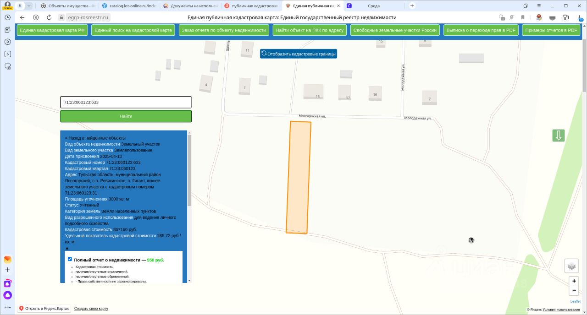Image resolution: width=587 pixels, height=315 pixels.
Task: Switch to the Объекты имущества tab
Action: click(x=68, y=5)
